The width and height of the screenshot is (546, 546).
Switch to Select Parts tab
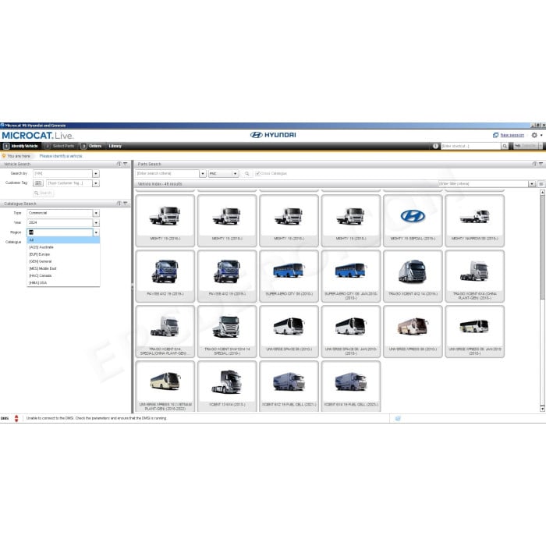[x=59, y=147]
